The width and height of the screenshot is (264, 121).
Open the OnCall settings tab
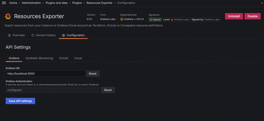click(63, 58)
